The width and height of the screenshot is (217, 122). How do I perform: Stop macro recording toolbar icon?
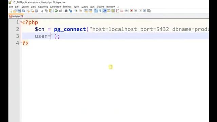[136, 11]
